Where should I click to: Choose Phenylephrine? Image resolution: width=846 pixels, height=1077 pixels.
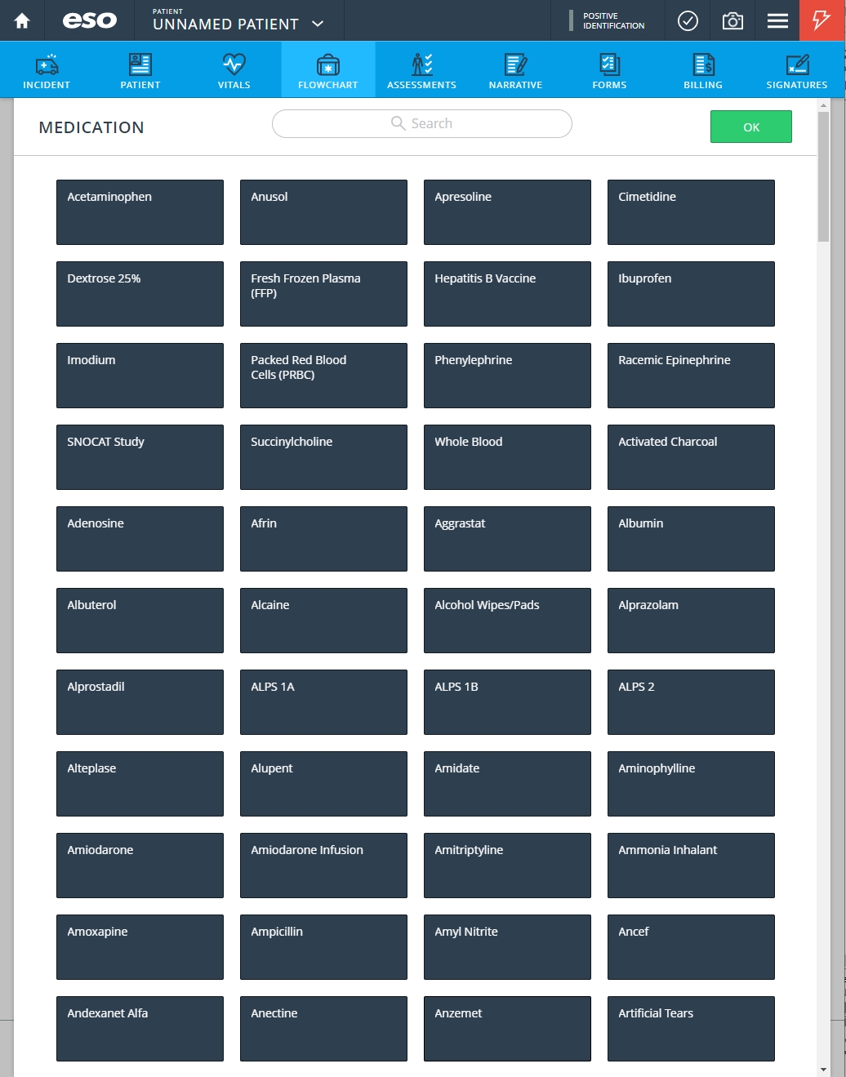[507, 376]
